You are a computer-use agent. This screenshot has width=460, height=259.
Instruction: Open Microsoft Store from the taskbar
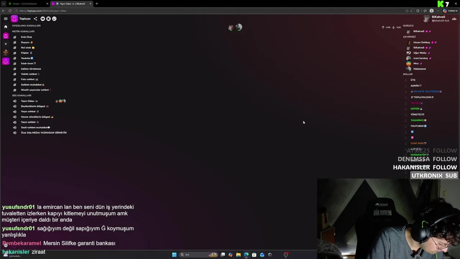[x=254, y=255]
